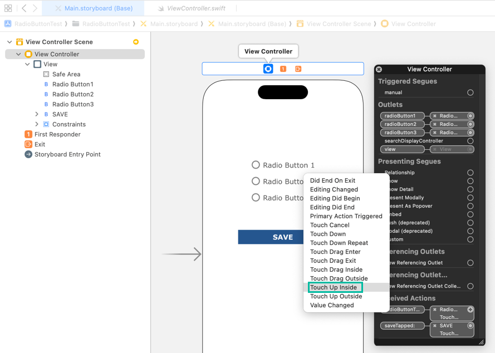Click the grid navigator icon in toolbar

[8, 8]
